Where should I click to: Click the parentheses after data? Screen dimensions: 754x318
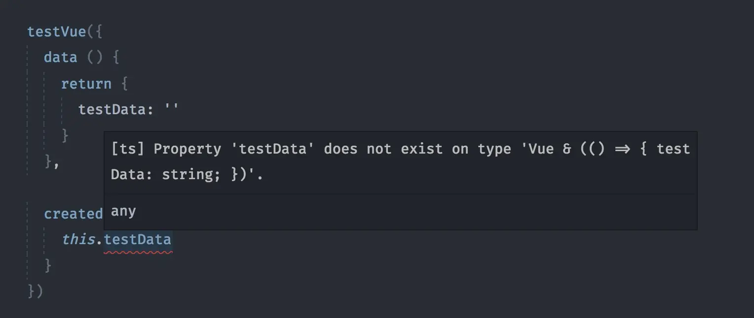click(x=95, y=58)
